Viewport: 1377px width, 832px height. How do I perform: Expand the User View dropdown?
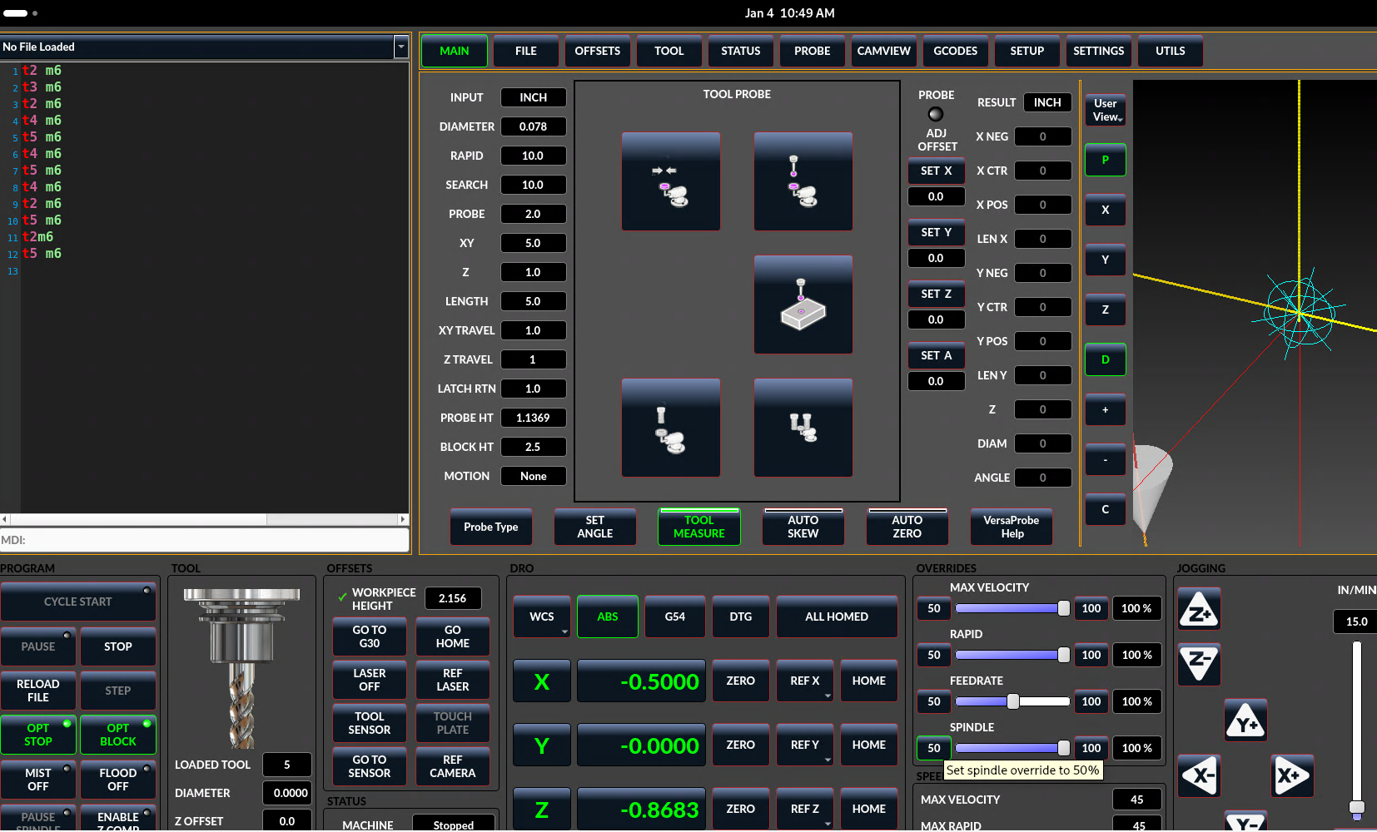click(1105, 111)
